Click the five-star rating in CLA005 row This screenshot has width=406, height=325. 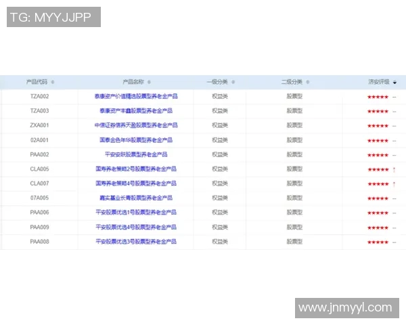378,170
